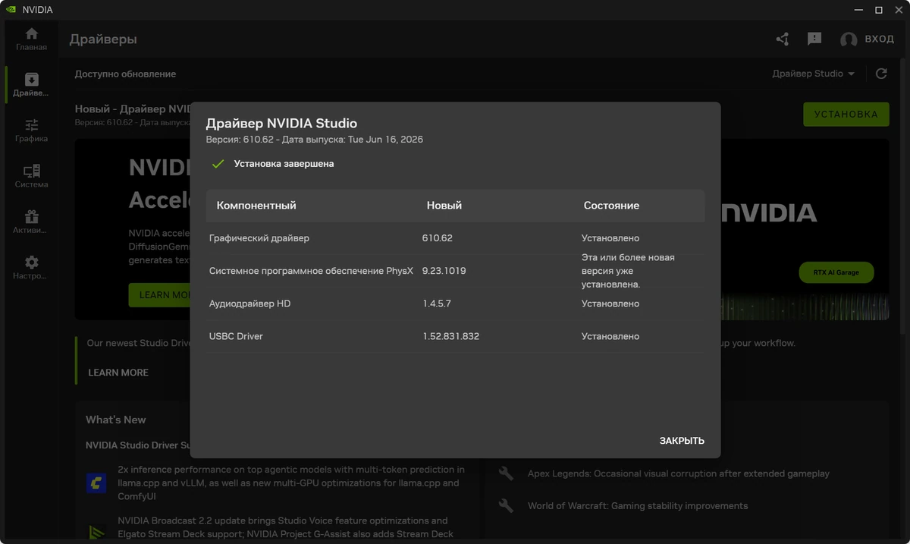The width and height of the screenshot is (910, 544).
Task: Select the Графический драйвер row
Action: coord(455,238)
